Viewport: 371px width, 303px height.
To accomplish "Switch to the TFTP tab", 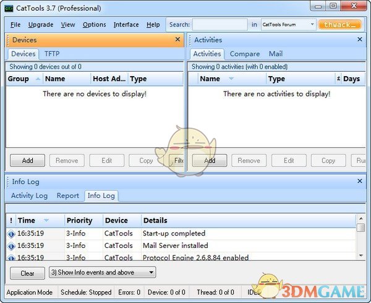I will [52, 54].
